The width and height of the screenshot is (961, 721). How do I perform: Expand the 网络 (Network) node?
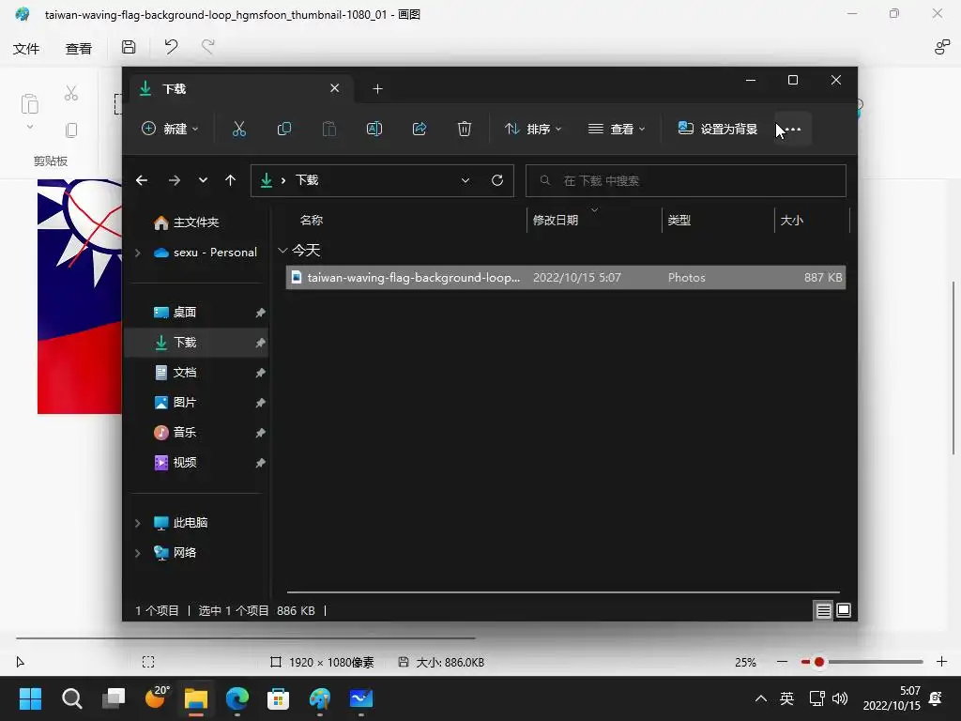click(138, 553)
